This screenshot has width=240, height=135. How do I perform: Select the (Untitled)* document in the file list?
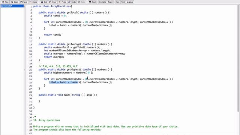[x=12, y=6]
